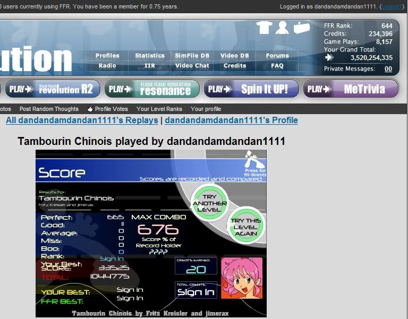Play Flash Flash Revolution R2
The height and width of the screenshot is (319, 408).
[50, 89]
